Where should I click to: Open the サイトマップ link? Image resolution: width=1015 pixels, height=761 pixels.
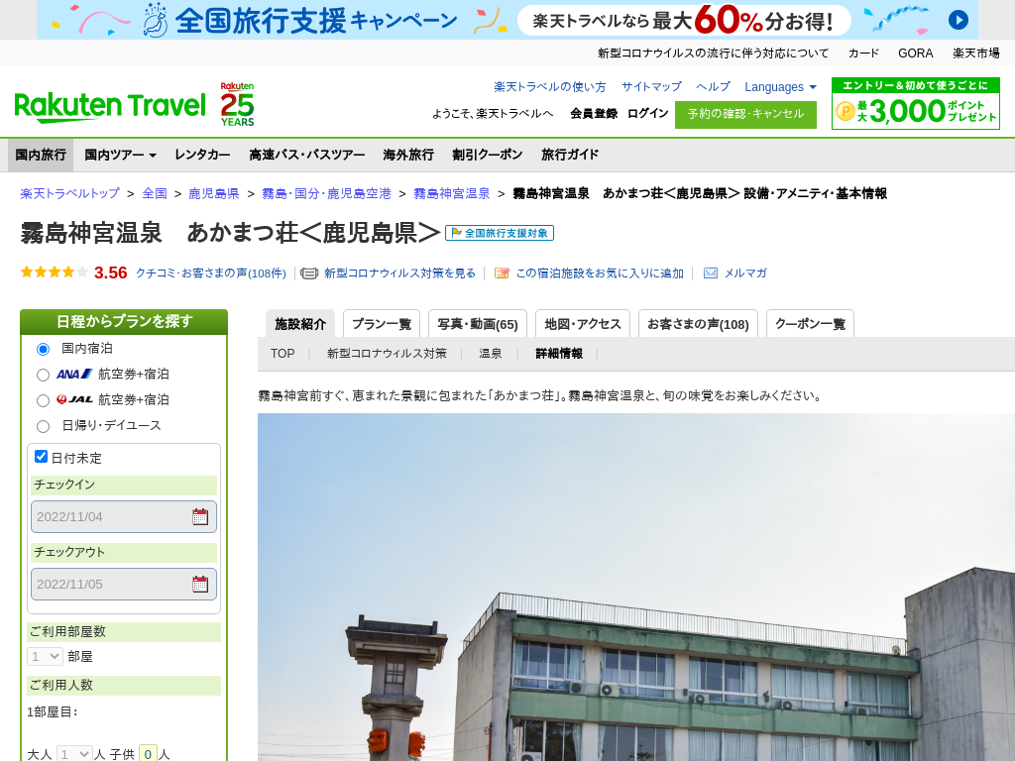pos(651,87)
